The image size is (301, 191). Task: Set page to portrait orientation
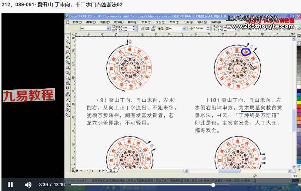coord(142,29)
